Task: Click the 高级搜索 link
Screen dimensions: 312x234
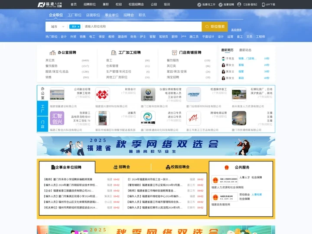Action: tap(236, 30)
